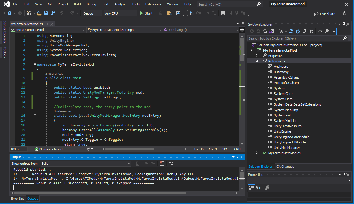
Task: Change Debug configuration via its dropdown
Action: pyautogui.click(x=100, y=13)
